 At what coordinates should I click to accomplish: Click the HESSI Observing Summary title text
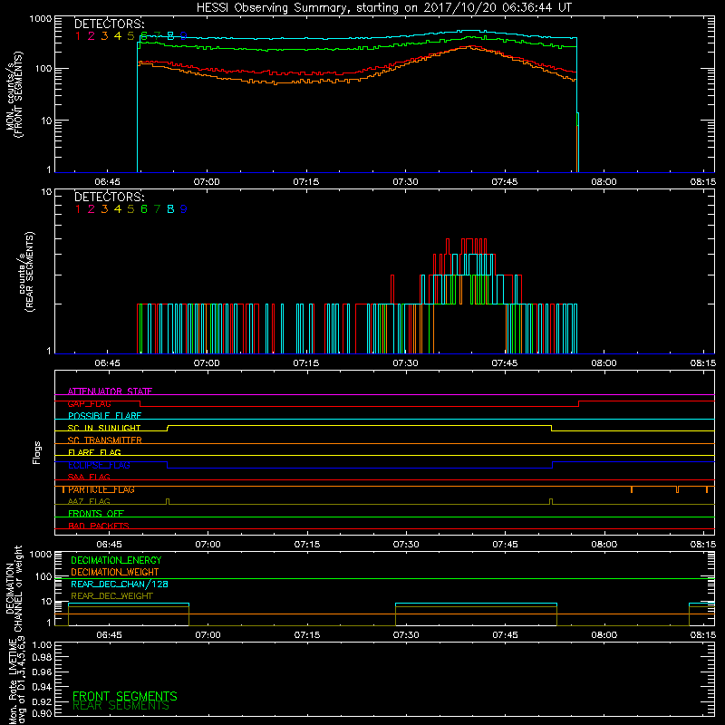[x=383, y=8]
